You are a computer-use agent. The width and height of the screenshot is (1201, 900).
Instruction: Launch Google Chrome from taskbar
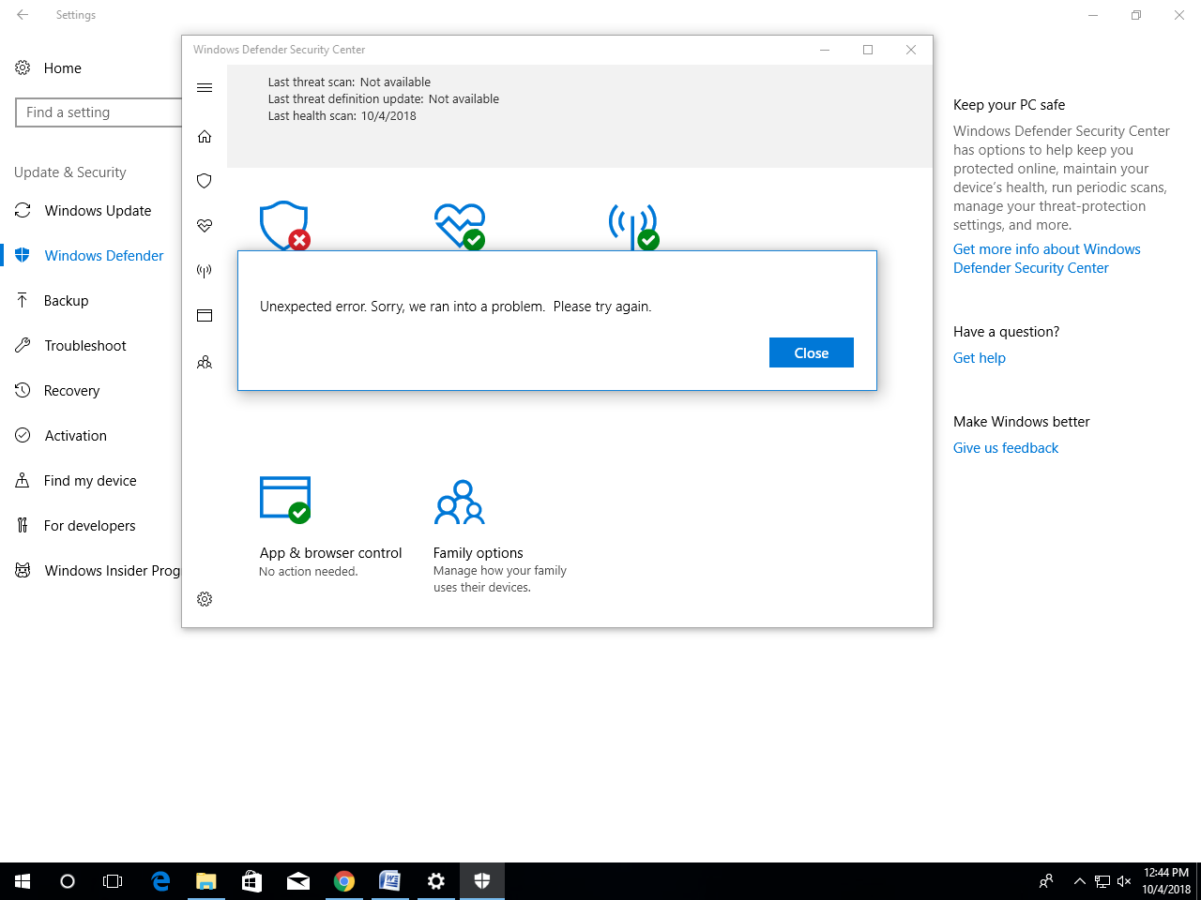coord(344,881)
